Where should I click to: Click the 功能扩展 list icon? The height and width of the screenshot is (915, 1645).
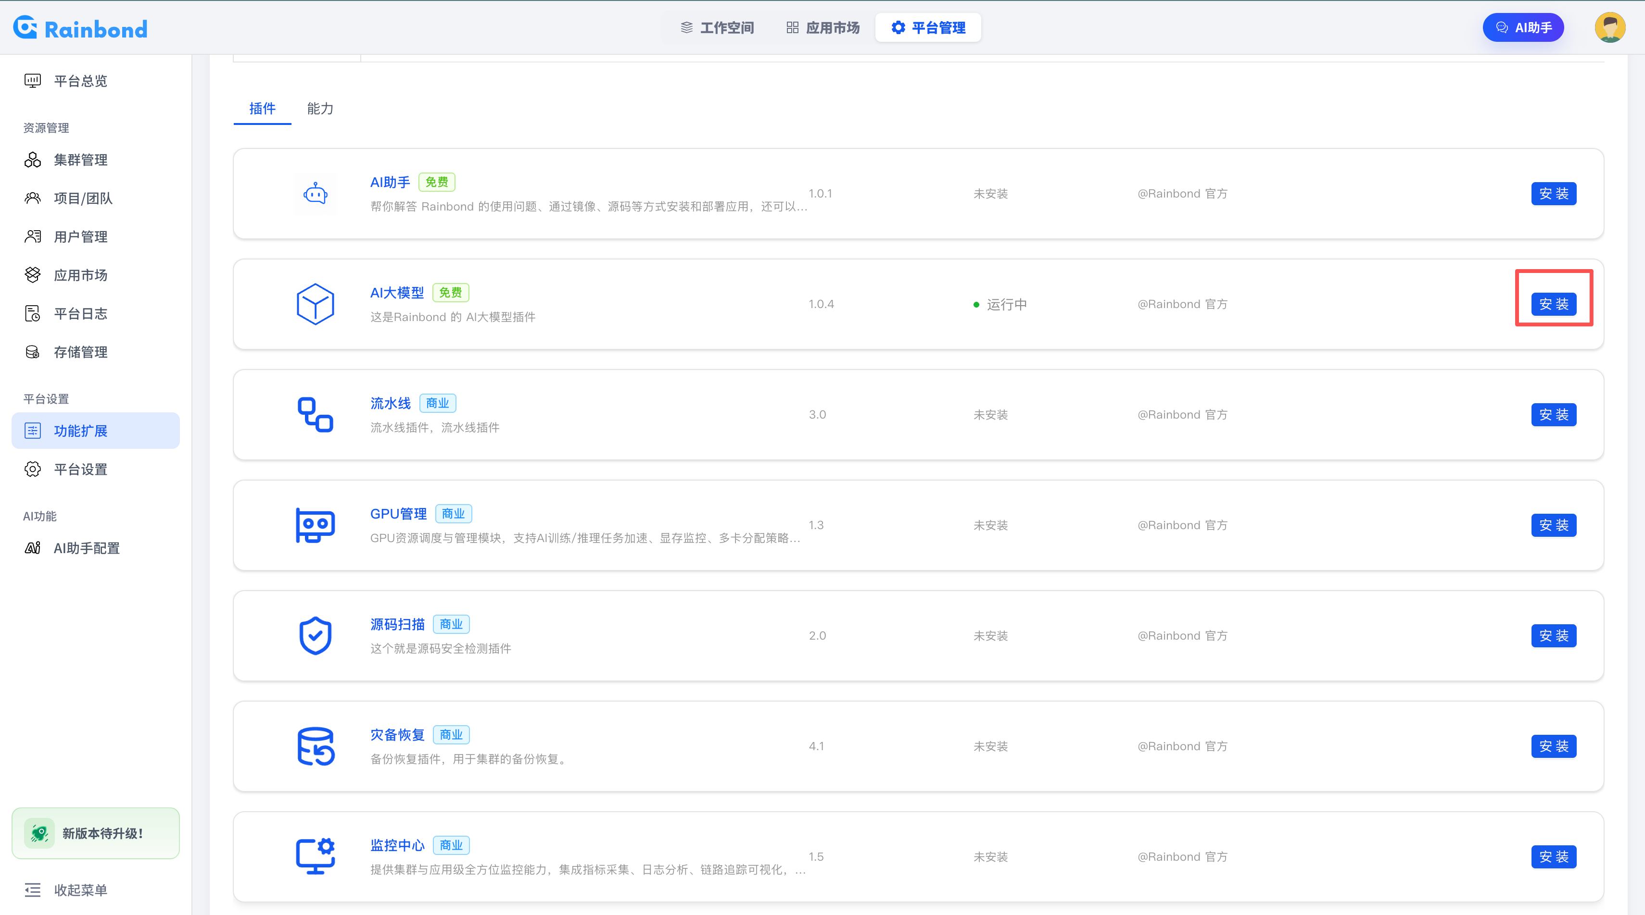tap(33, 431)
